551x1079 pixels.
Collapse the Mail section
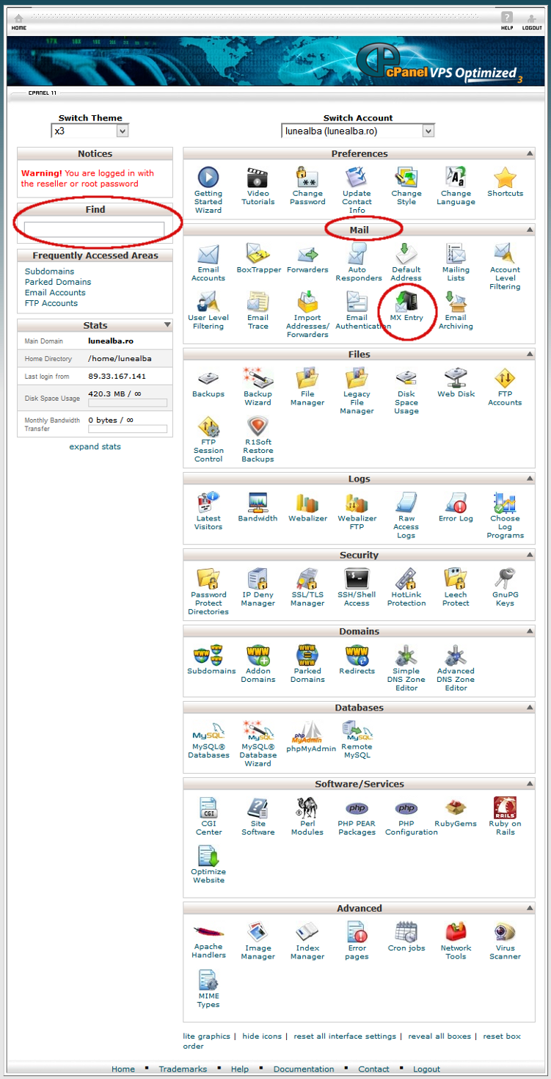(529, 230)
